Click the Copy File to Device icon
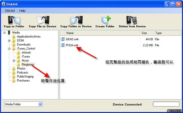This screenshot has height=113, width=183. tap(43, 20)
